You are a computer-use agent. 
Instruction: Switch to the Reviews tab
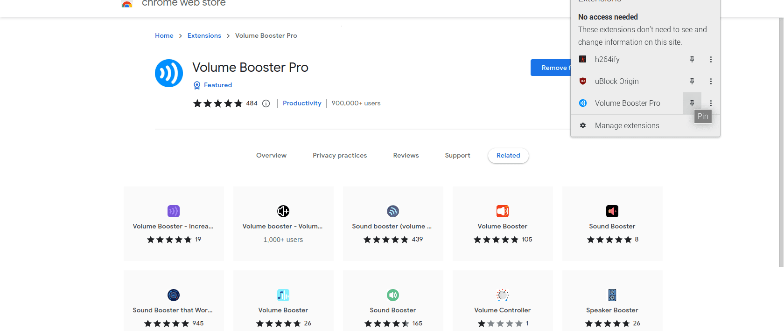[406, 156]
